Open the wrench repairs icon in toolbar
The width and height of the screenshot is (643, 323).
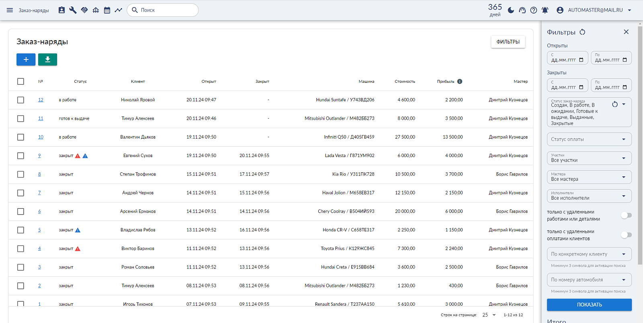[x=73, y=10]
